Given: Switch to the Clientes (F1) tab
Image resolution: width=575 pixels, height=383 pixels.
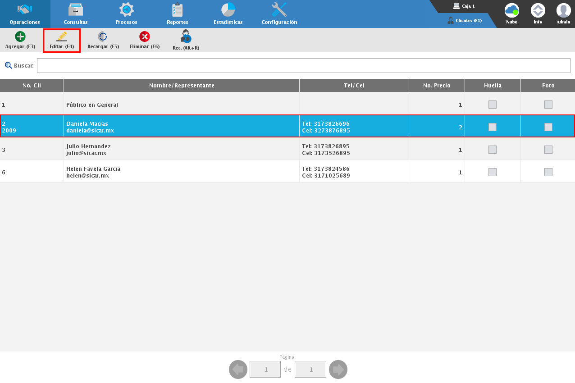Looking at the screenshot, I should click(465, 21).
